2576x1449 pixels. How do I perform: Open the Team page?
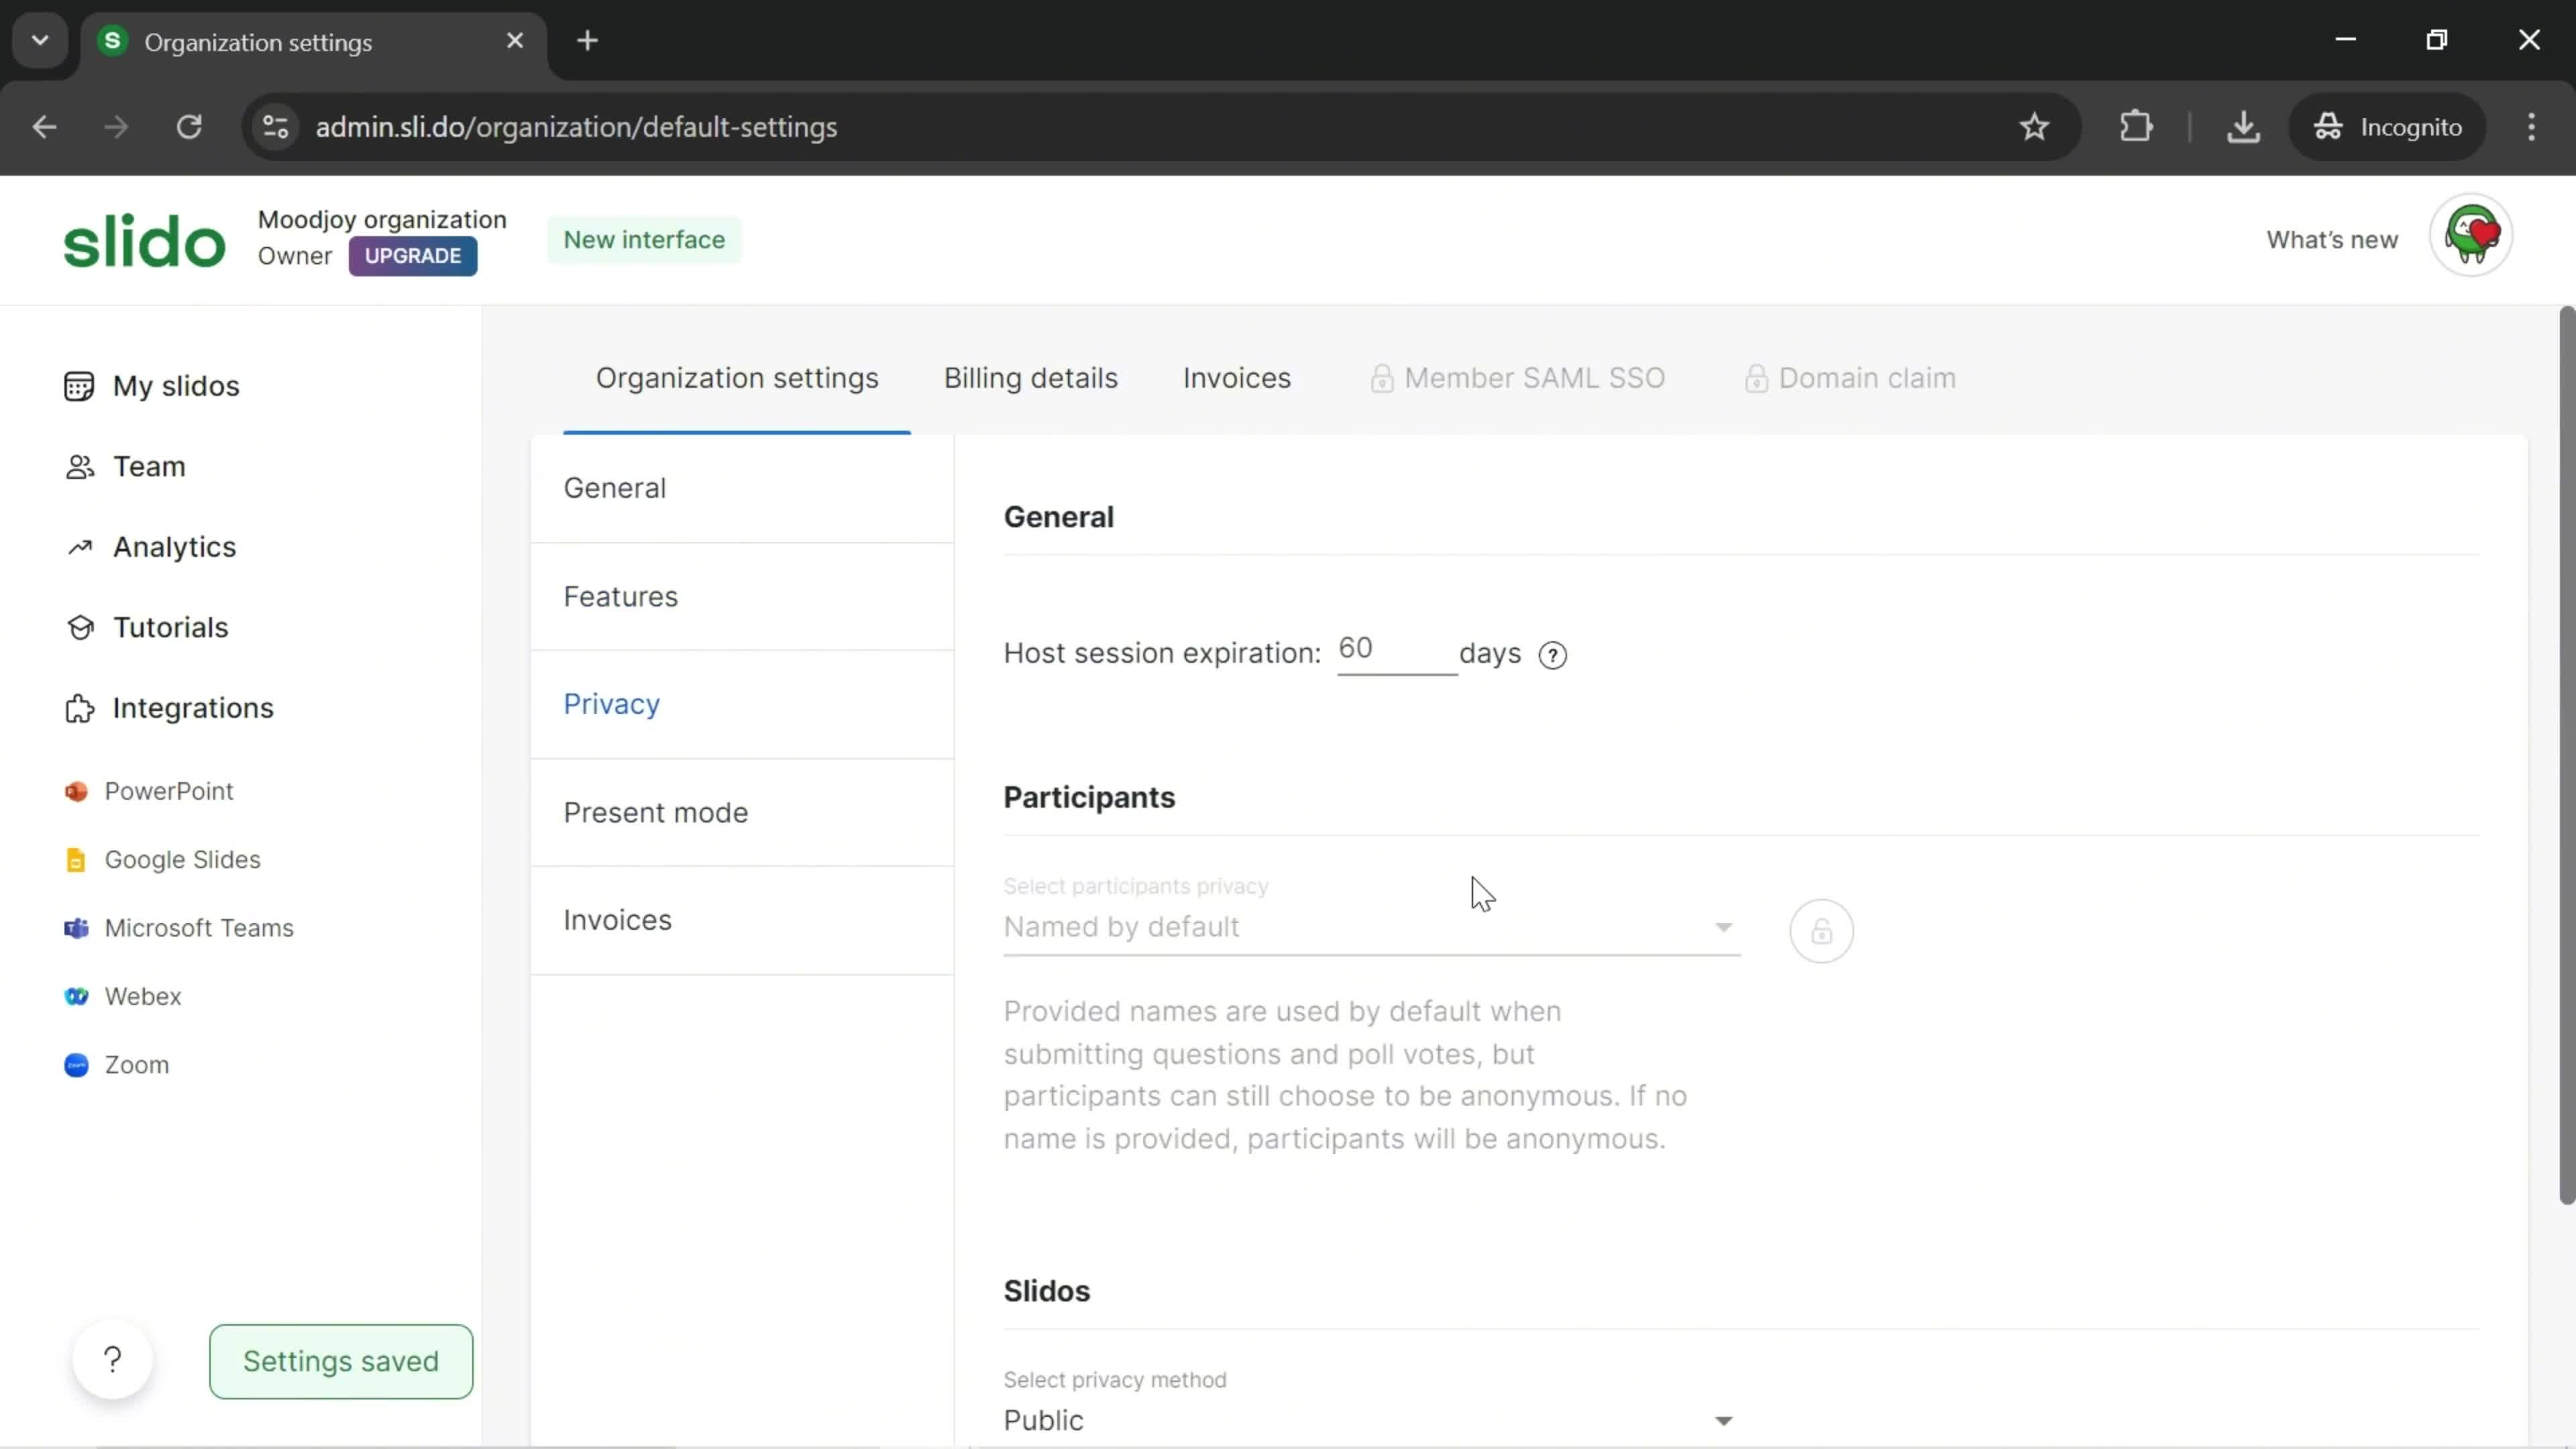(x=149, y=467)
